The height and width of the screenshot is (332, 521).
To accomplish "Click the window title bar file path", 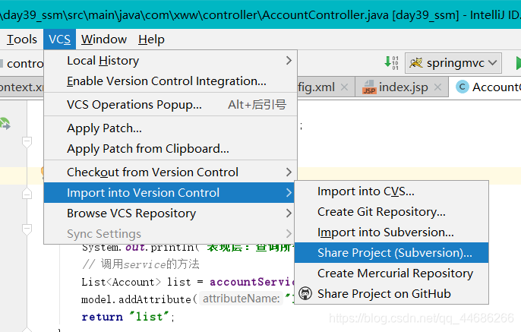I will click(x=260, y=15).
